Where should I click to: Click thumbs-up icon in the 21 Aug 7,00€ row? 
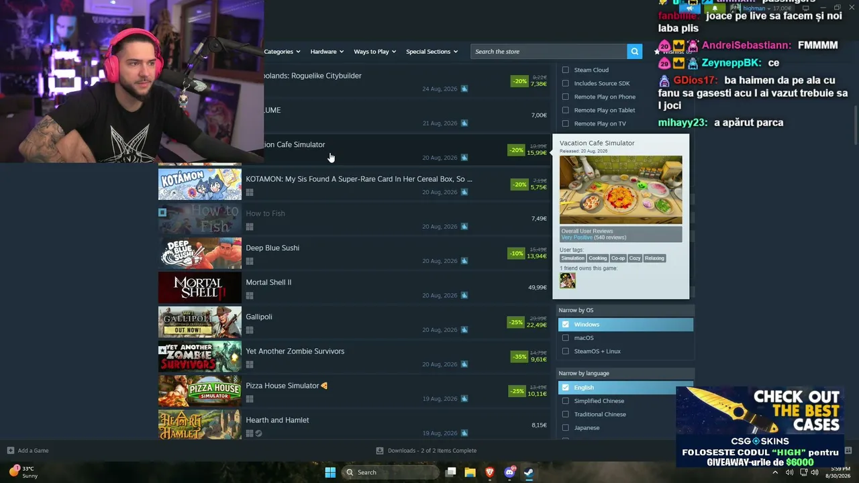point(464,123)
